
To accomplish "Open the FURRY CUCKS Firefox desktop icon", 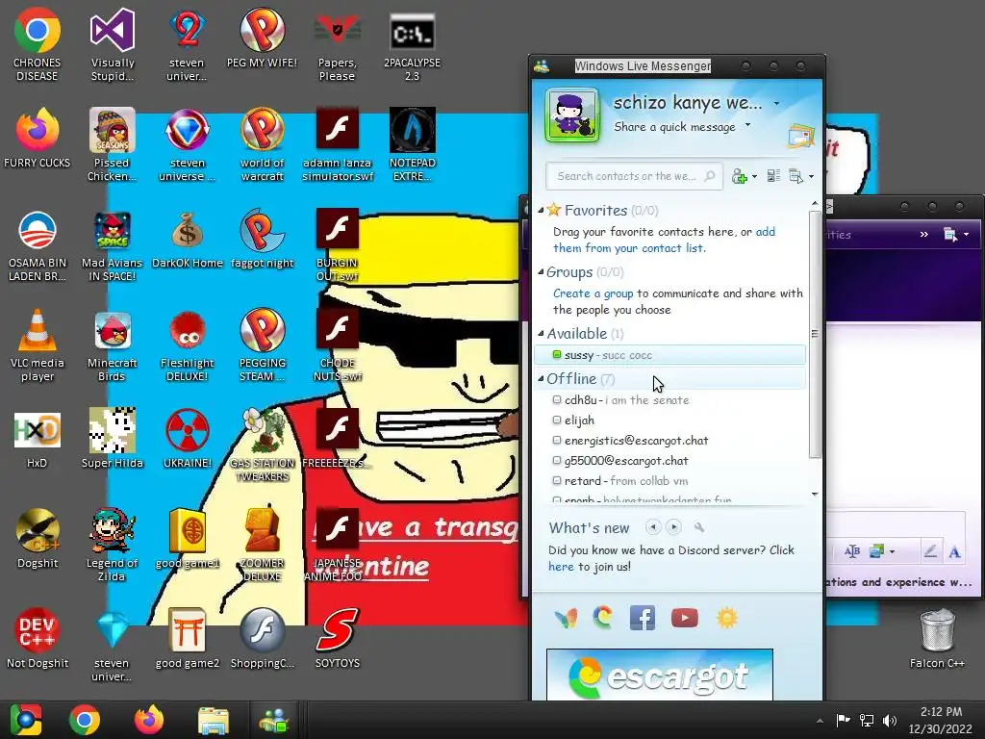I will [38, 139].
